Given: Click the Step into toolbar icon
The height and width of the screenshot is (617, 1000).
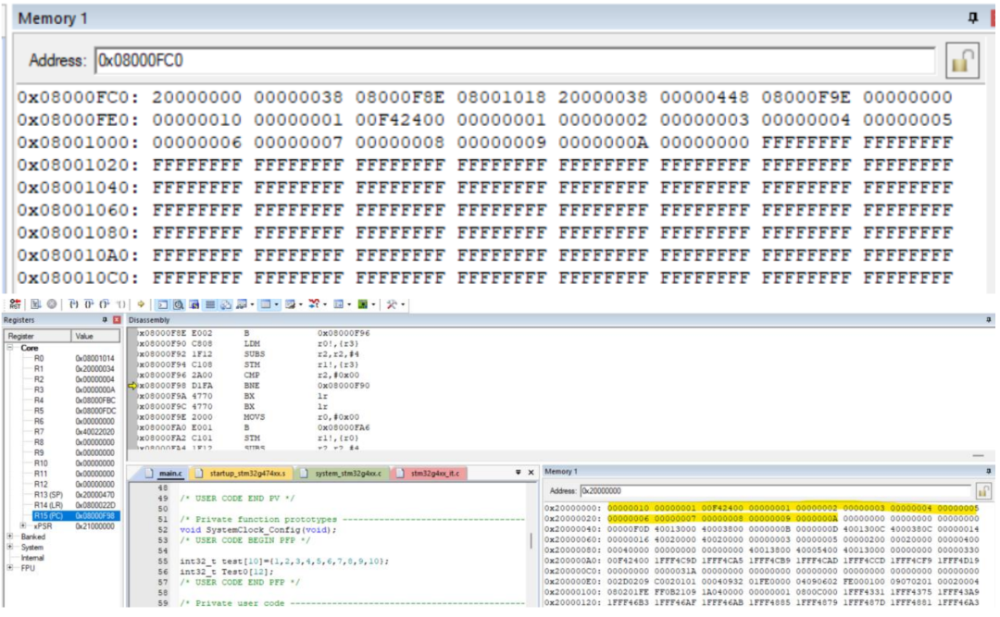Looking at the screenshot, I should [73, 304].
